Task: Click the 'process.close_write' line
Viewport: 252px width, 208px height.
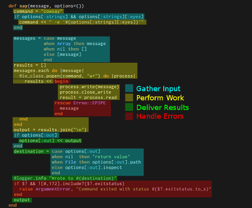Action: (85, 92)
